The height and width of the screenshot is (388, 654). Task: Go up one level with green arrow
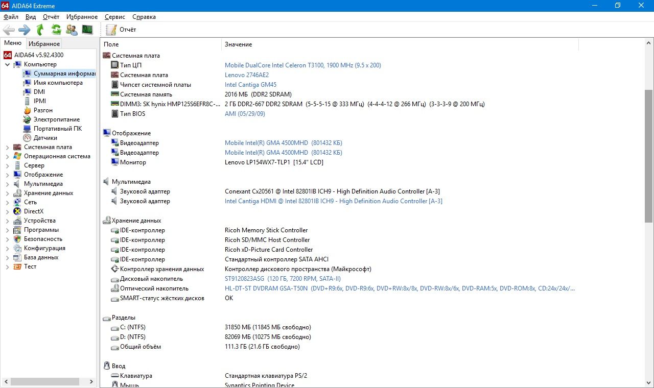tap(40, 30)
